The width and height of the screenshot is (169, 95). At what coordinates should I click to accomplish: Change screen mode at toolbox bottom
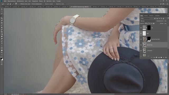[x=2, y=64]
